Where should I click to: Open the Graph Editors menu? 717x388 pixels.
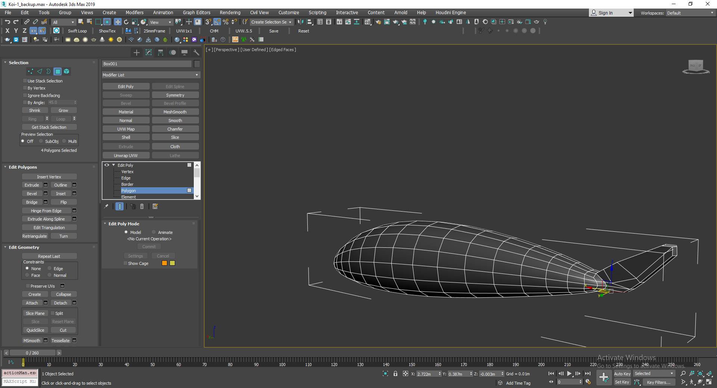(x=196, y=12)
